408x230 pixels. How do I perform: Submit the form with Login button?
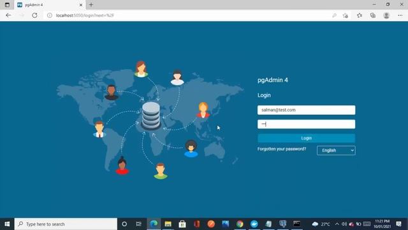point(306,138)
